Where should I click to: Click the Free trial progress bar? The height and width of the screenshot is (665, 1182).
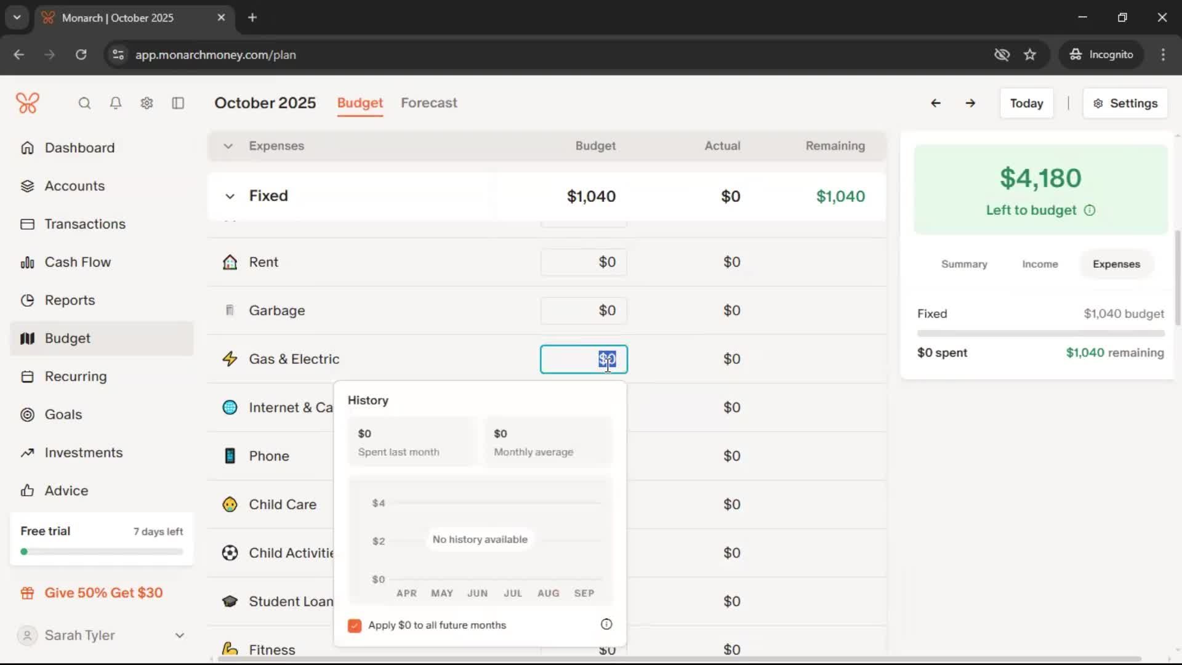click(102, 552)
